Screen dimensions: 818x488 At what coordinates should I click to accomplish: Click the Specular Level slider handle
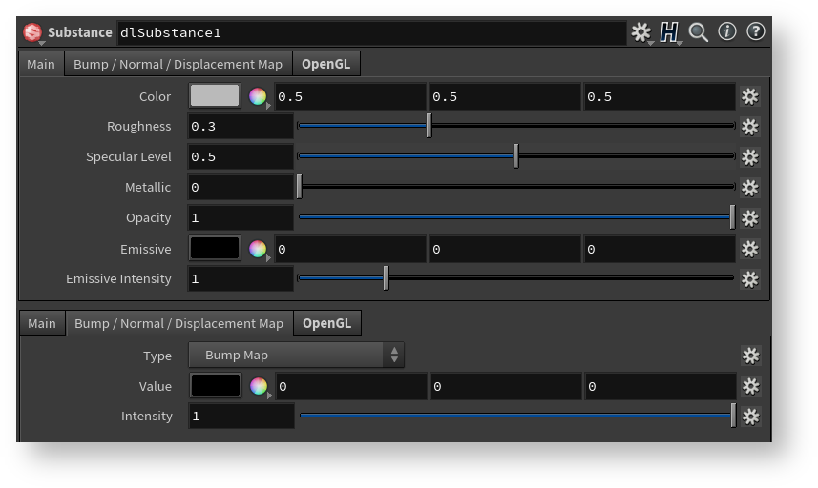pyautogui.click(x=515, y=156)
